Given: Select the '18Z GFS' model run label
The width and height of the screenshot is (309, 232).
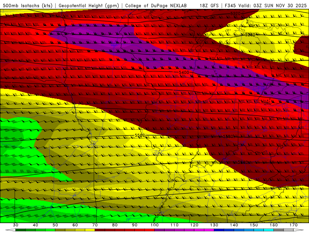Looking at the screenshot, I should (x=209, y=5).
